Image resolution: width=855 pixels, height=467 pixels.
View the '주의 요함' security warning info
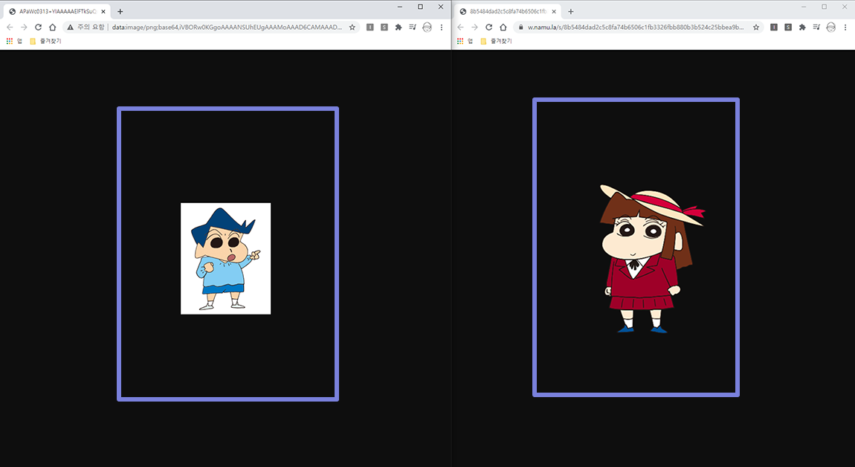pos(85,28)
